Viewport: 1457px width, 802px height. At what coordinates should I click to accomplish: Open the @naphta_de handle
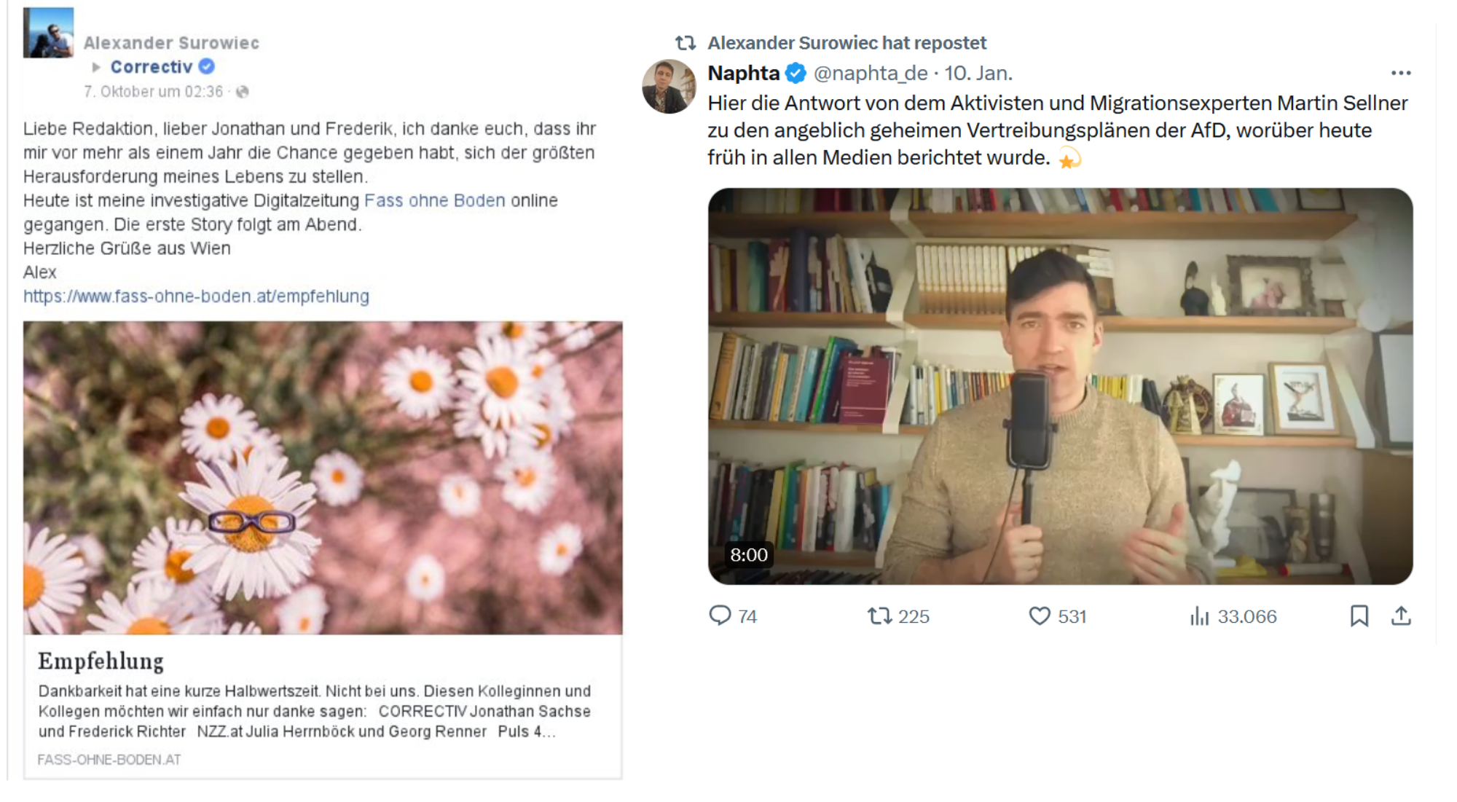[x=871, y=73]
